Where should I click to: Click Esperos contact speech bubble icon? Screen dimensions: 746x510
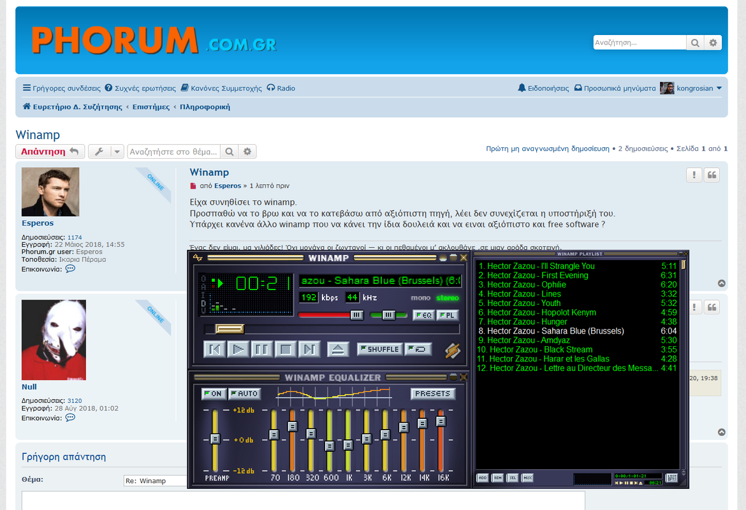70,269
